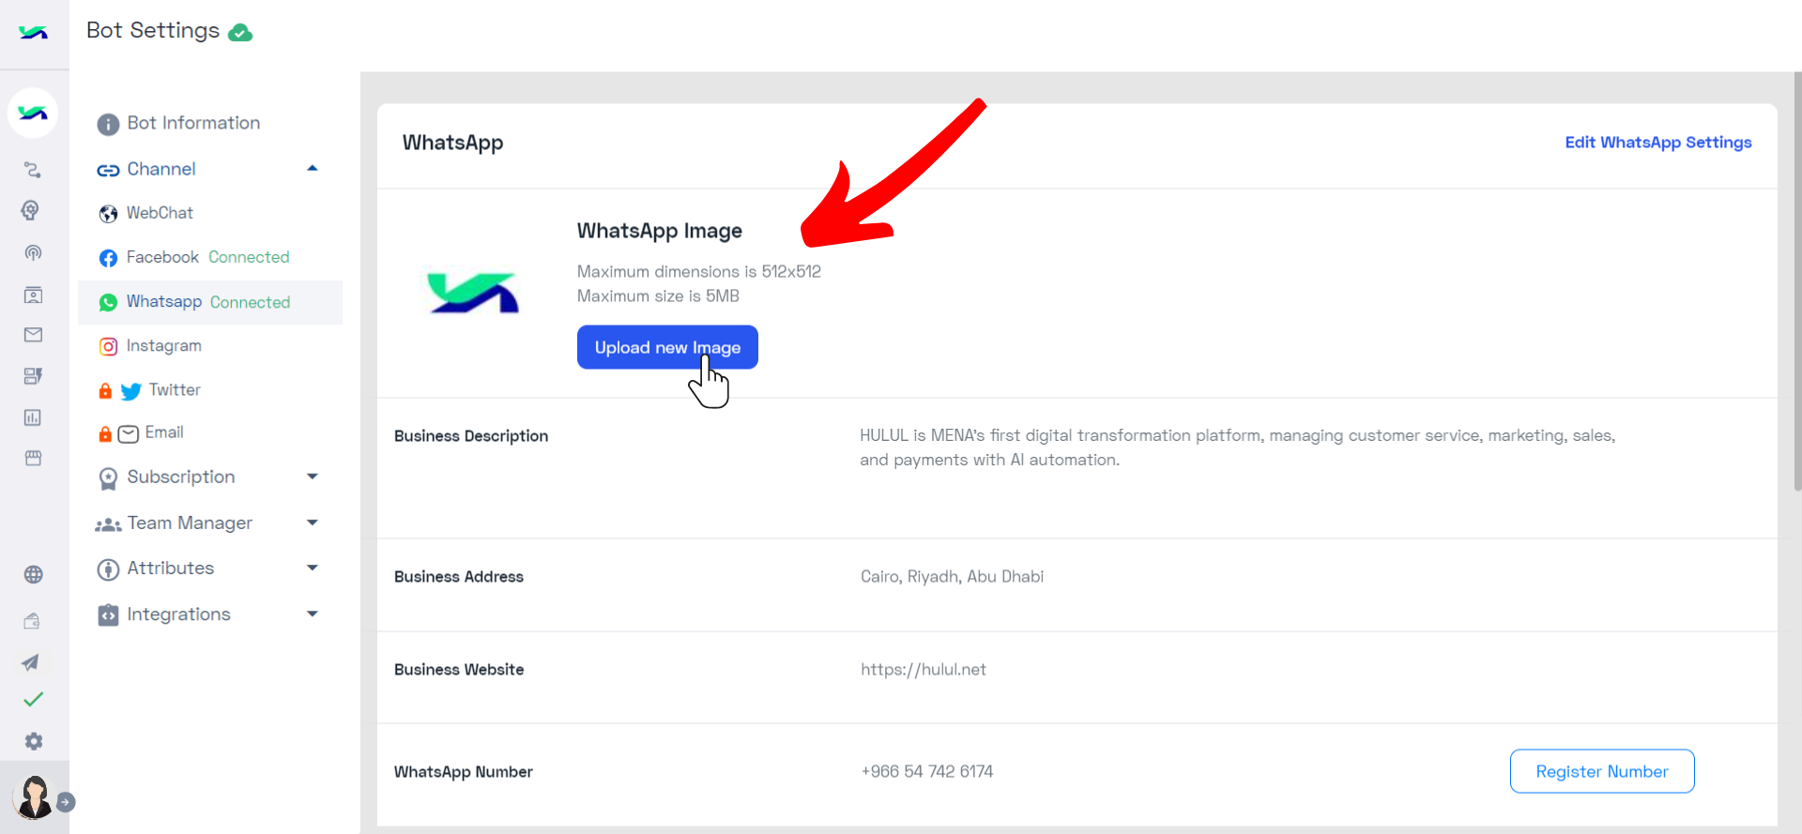Click Edit WhatsApp Settings link
The height and width of the screenshot is (834, 1802).
tap(1658, 143)
